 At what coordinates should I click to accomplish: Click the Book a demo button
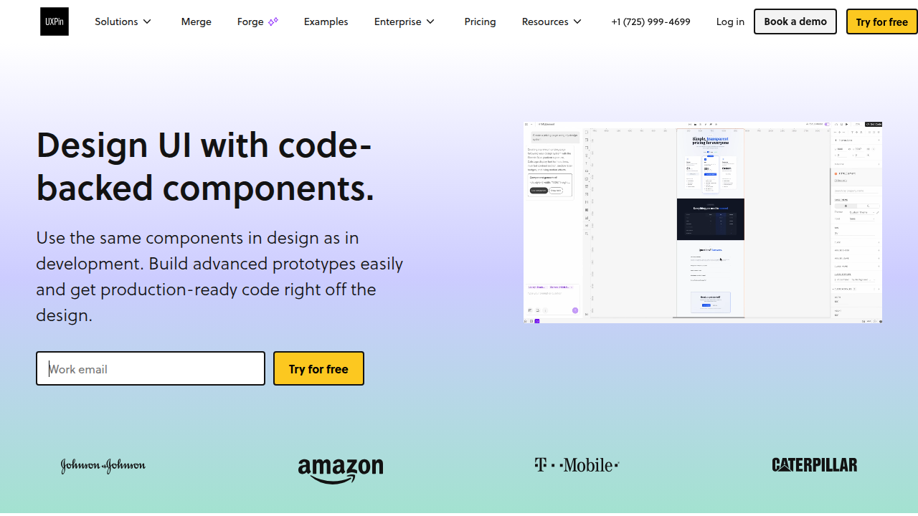tap(795, 21)
